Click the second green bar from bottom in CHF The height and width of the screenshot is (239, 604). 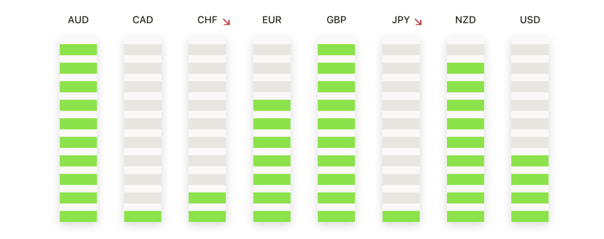click(207, 198)
